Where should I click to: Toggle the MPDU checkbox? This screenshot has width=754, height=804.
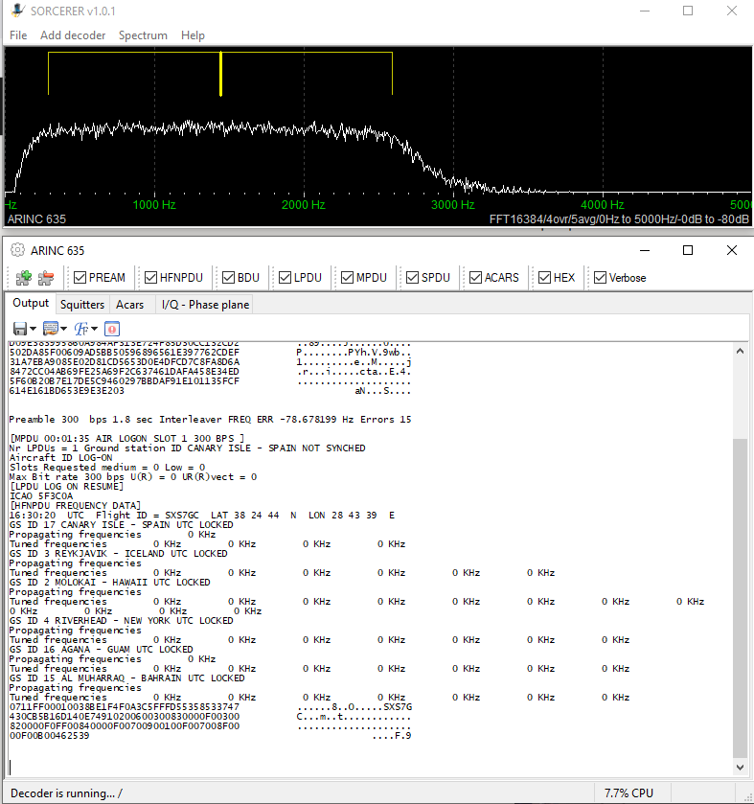pyautogui.click(x=348, y=277)
